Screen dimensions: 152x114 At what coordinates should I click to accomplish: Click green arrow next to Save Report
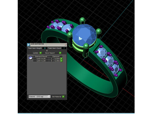[x=60, y=53]
